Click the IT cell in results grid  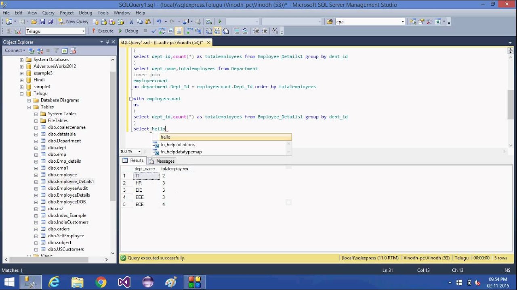pyautogui.click(x=146, y=176)
